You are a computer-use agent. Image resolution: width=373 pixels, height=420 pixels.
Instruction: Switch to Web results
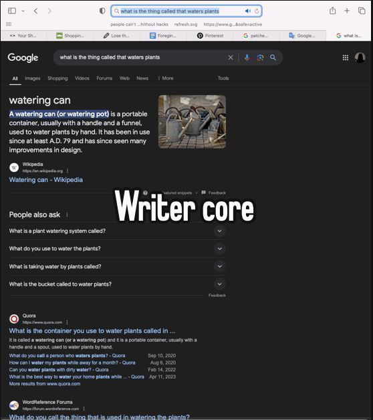124,78
